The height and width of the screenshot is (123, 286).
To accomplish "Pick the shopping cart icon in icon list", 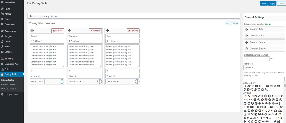I will click(x=281, y=107).
